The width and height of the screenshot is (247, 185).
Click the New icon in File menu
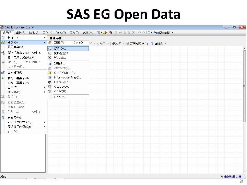3,38
